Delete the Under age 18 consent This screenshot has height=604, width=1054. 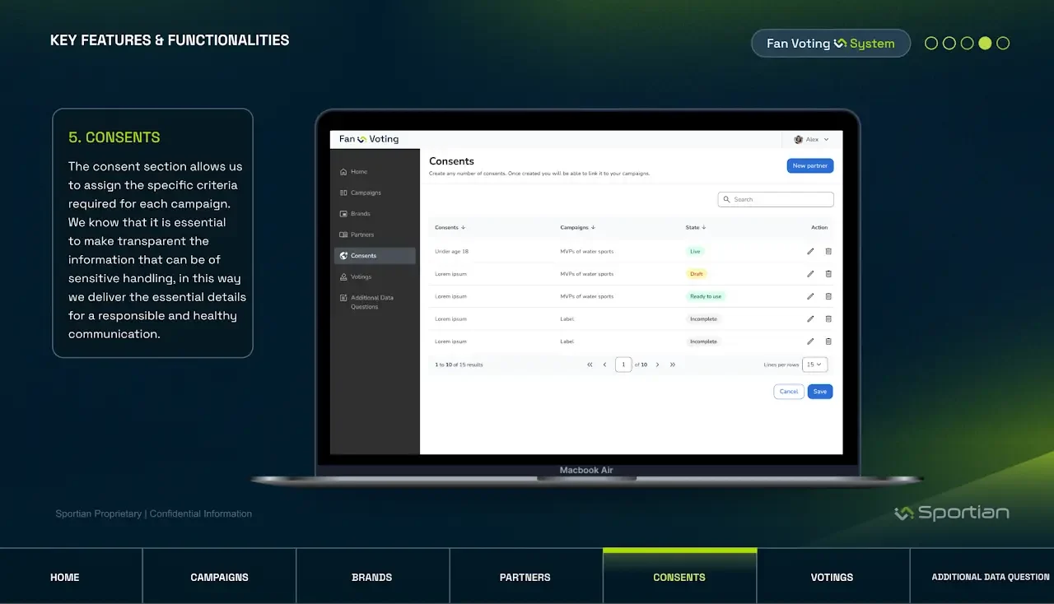pyautogui.click(x=828, y=251)
